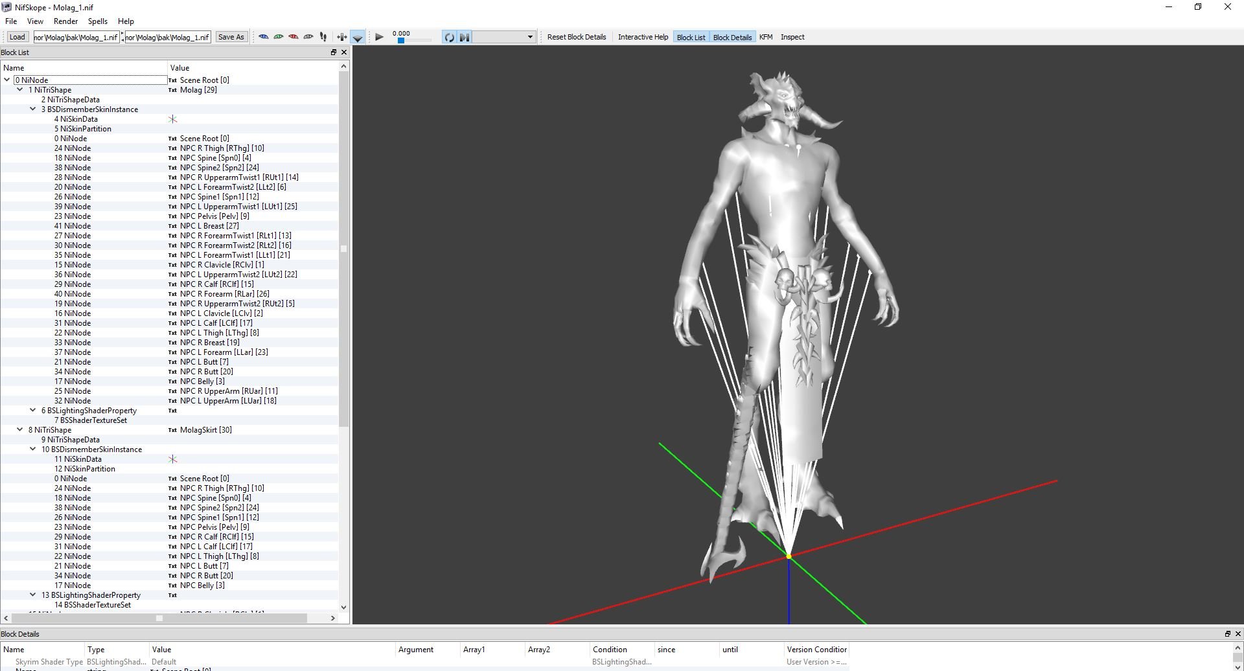1244x671 pixels.
Task: Switch to Top view with blue eye icon
Action: (264, 37)
